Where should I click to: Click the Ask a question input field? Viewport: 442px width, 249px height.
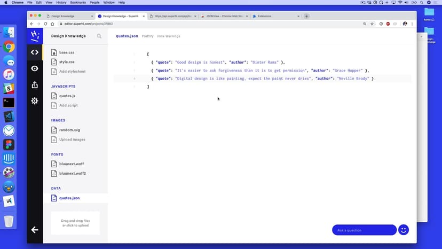pyautogui.click(x=364, y=230)
